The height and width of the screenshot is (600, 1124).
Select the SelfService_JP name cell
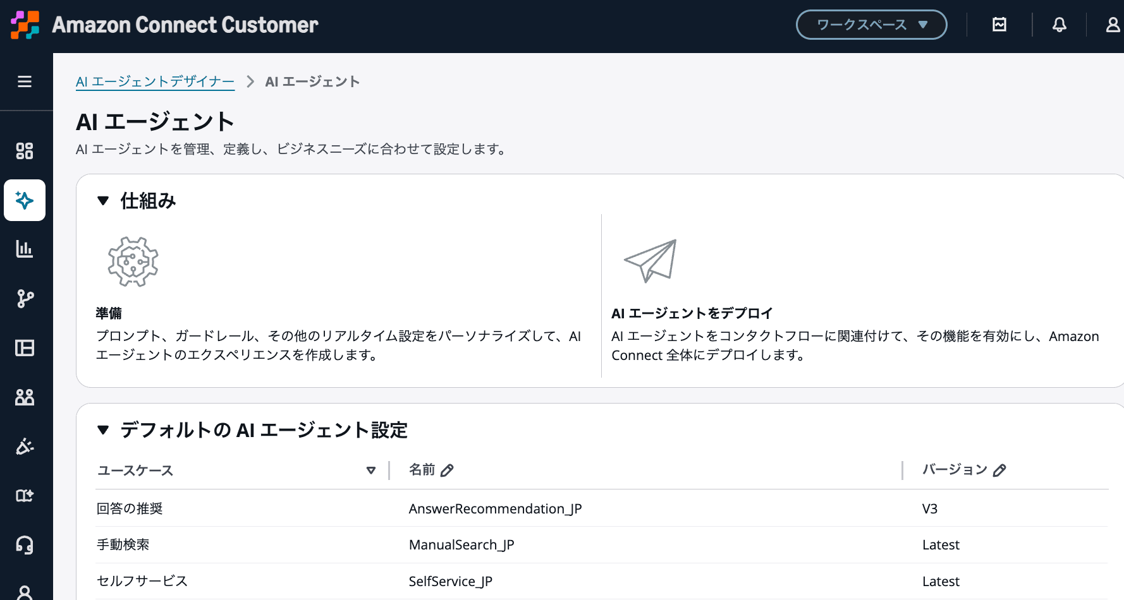coord(450,581)
